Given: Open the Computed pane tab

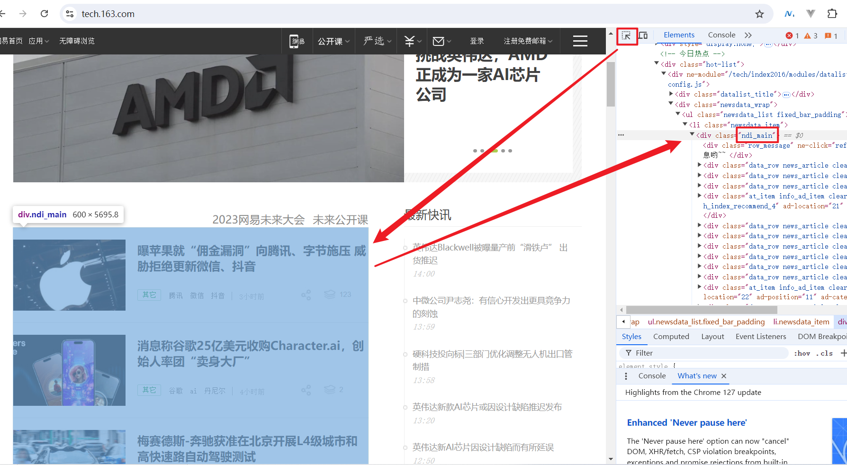Looking at the screenshot, I should pos(671,337).
